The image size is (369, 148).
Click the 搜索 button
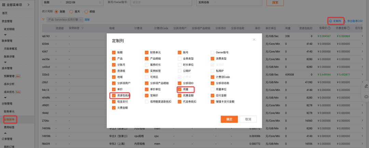tap(275, 2)
